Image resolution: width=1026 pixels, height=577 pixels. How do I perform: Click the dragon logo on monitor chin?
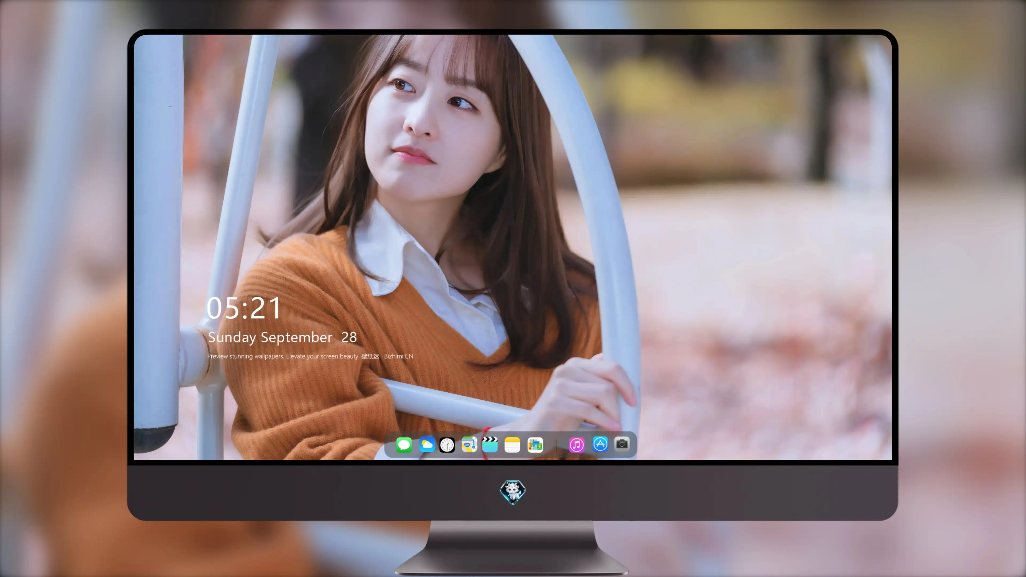(x=513, y=492)
